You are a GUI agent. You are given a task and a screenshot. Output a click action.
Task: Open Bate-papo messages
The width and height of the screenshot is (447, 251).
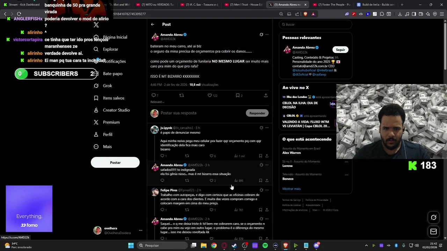pos(112,74)
